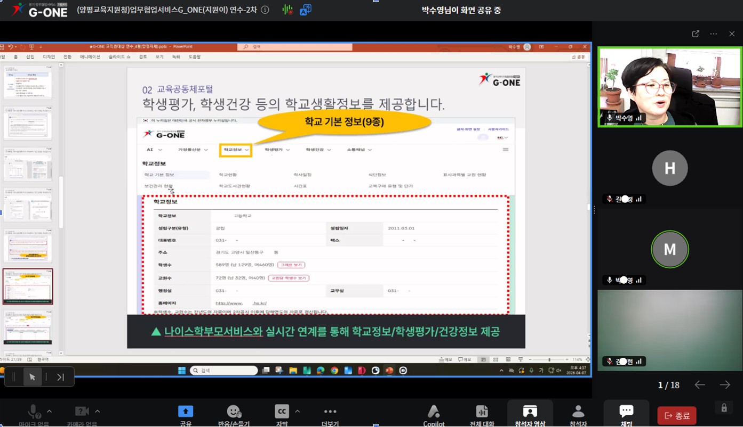Open the 도움말 ribbon tab in PowerPoint
The height and width of the screenshot is (427, 743).
pos(195,56)
